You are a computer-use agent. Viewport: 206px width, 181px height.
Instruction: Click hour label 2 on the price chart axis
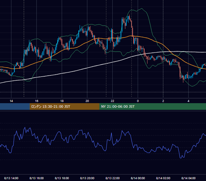pos(163,101)
